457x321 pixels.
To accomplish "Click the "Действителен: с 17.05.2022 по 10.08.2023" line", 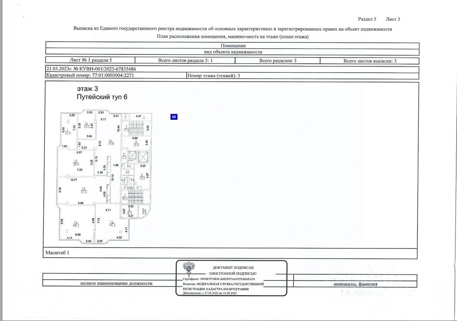I will point(210,293).
